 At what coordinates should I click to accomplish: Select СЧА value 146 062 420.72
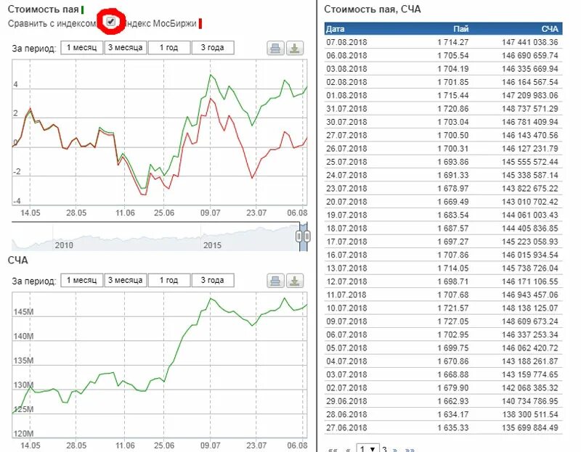pos(530,348)
